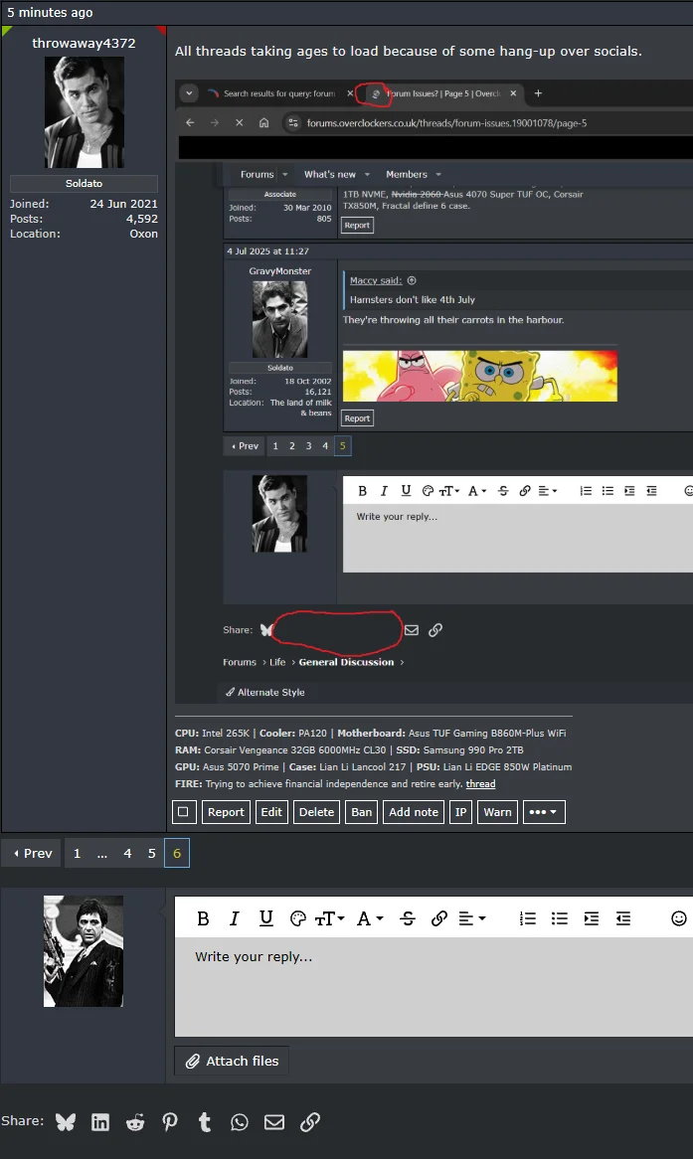The image size is (693, 1159).
Task: Tick the post selection checkbox beside Report
Action: click(x=183, y=811)
